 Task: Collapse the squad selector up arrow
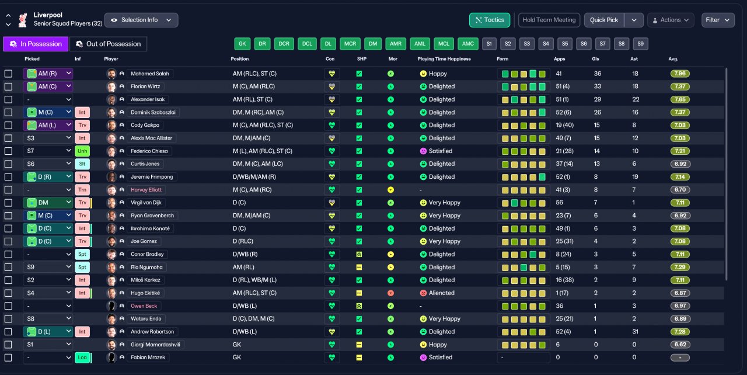point(8,15)
